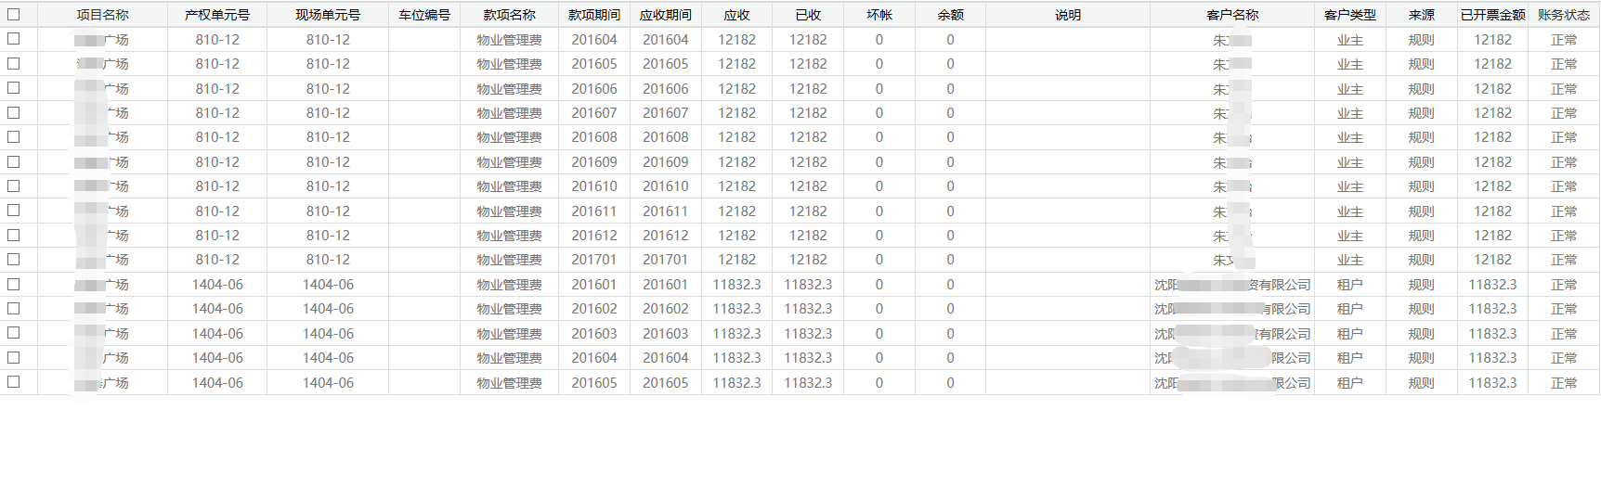Screen dimensions: 1601x499
Task: Click the 客户类型 column header
Action: pos(1350,15)
